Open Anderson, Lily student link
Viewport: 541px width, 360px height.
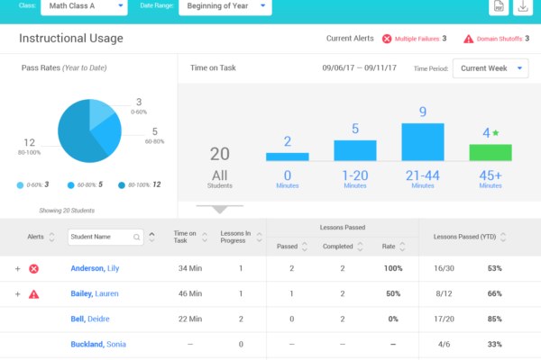pos(95,268)
